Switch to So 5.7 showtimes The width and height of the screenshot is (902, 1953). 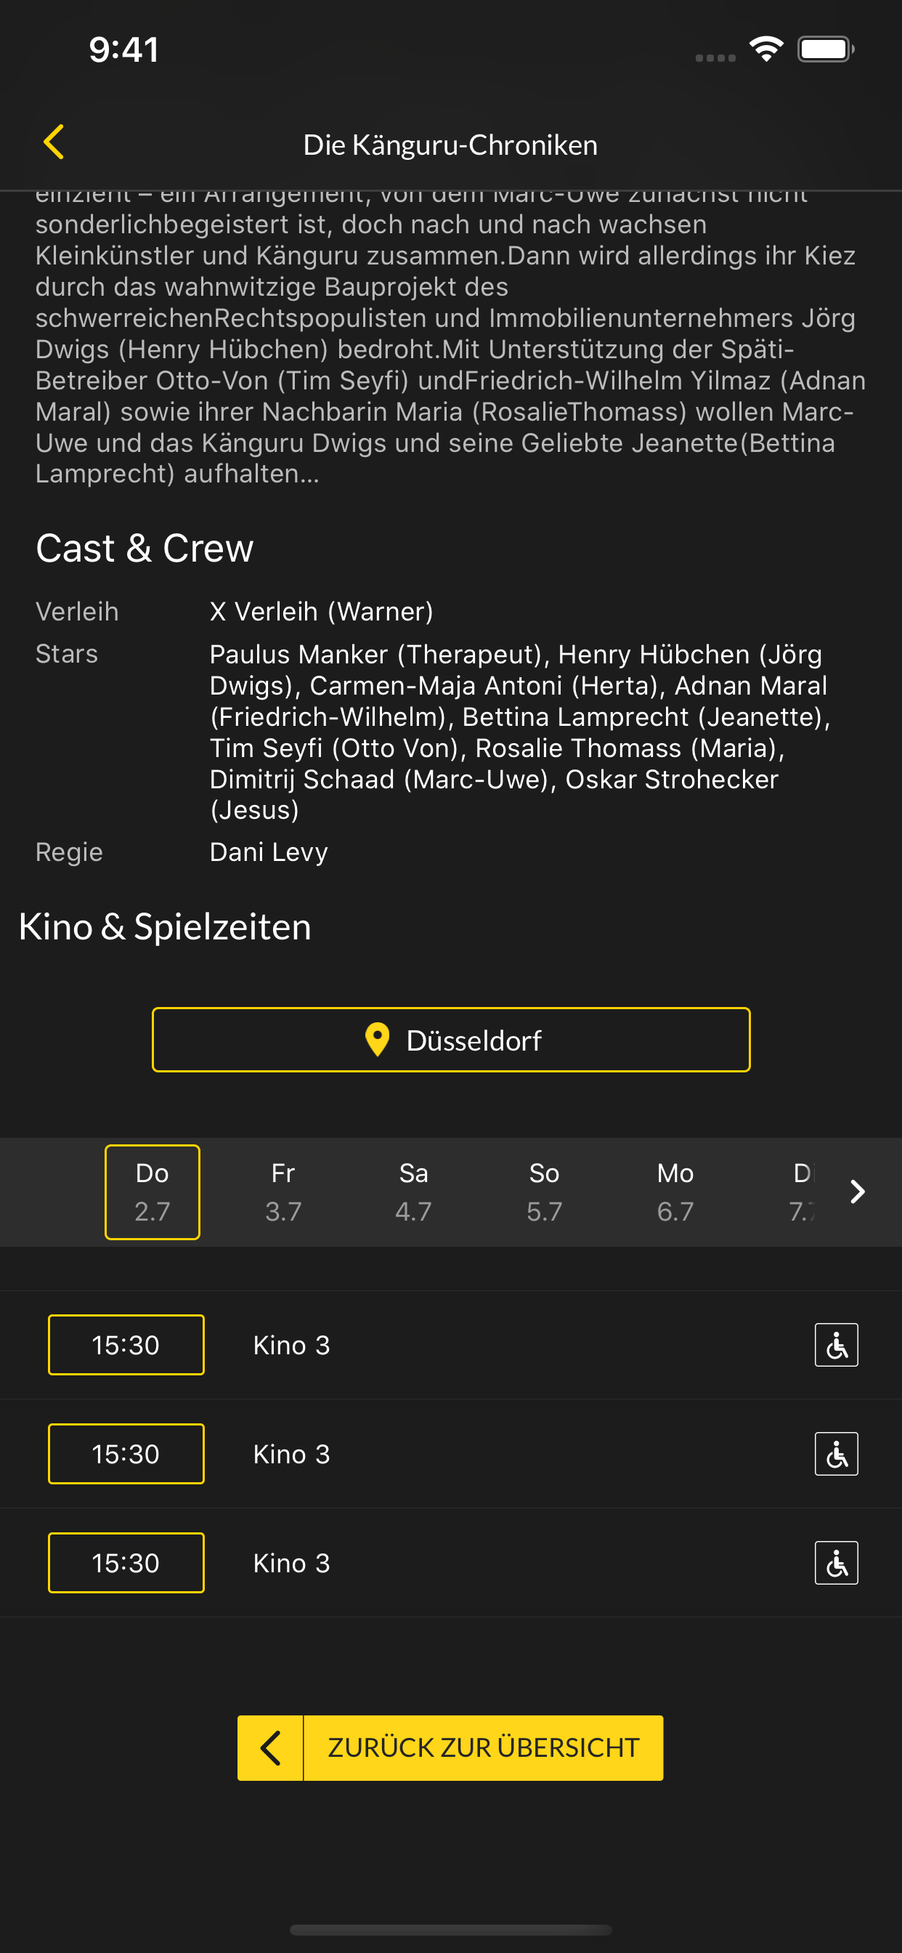point(544,1192)
